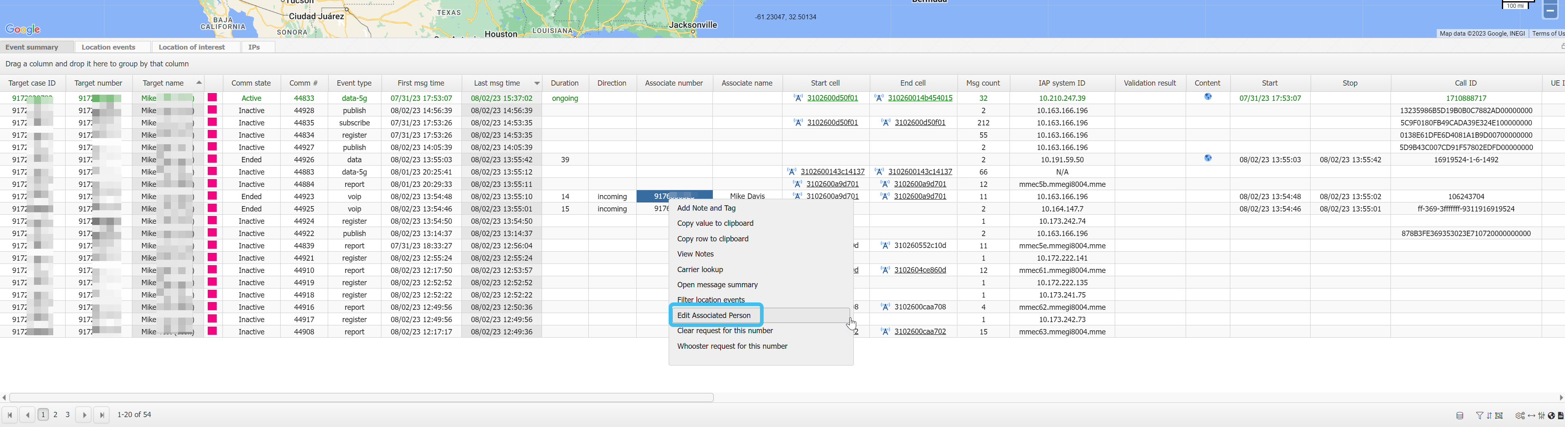Viewport: 1565px width, 427px height.
Task: Click globe content icon in first row
Action: coord(1208,97)
